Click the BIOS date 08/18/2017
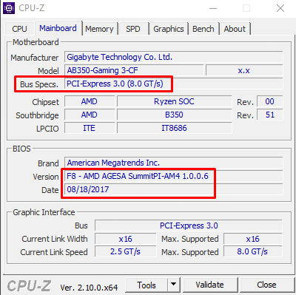The width and height of the screenshot is (296, 295). tap(174, 189)
